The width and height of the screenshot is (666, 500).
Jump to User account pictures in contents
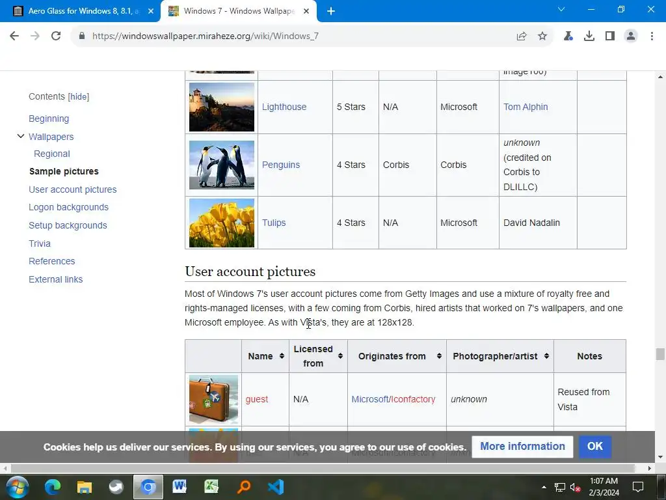coord(73,189)
